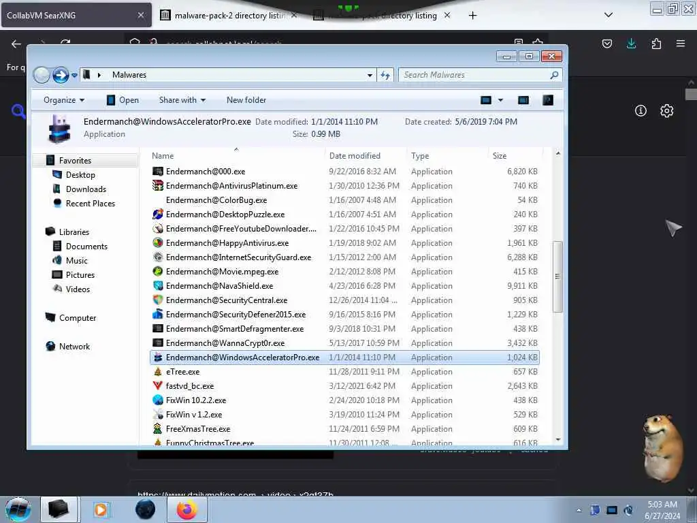Open Pictures library
The width and height of the screenshot is (697, 523).
80,275
